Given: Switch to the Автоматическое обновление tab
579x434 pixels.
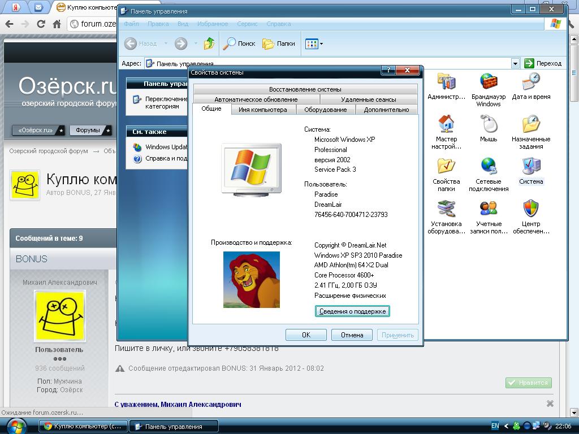Looking at the screenshot, I should coord(256,99).
